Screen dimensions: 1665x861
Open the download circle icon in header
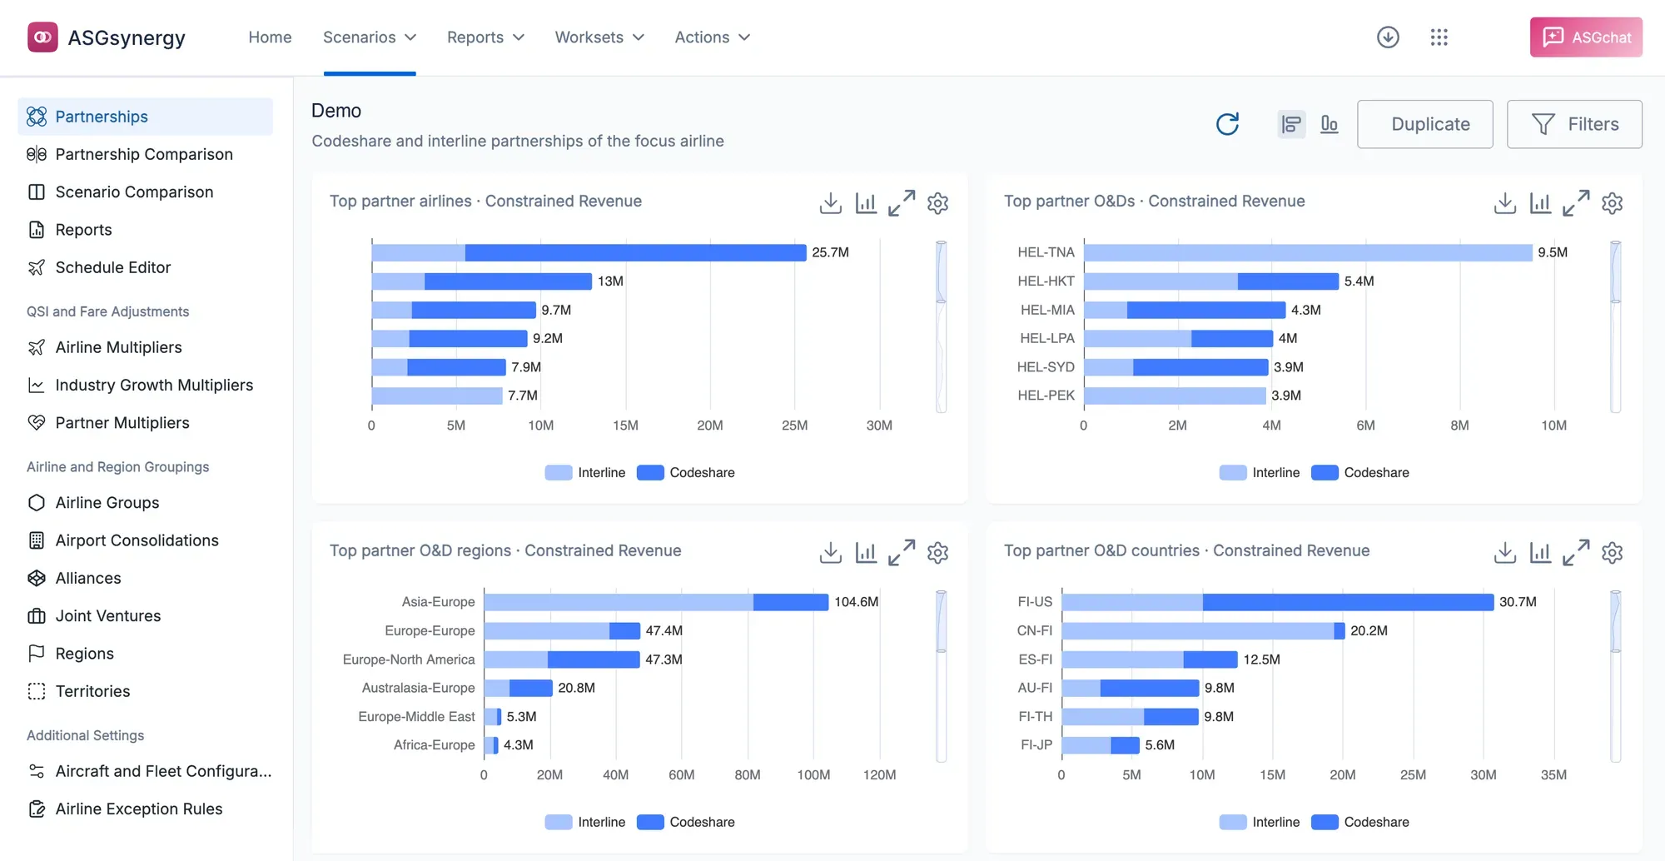1388,37
